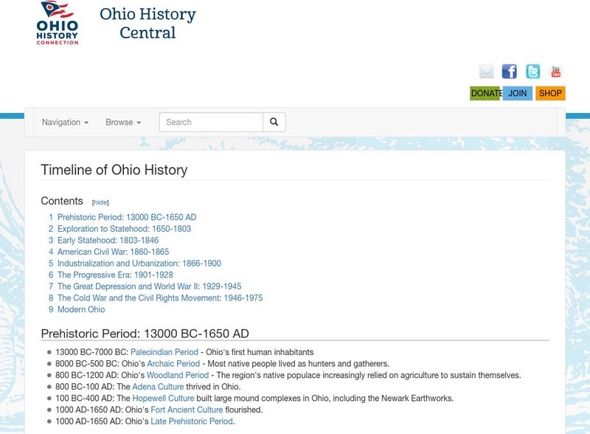590x434 pixels.
Task: Click the Facebook icon
Action: click(509, 72)
